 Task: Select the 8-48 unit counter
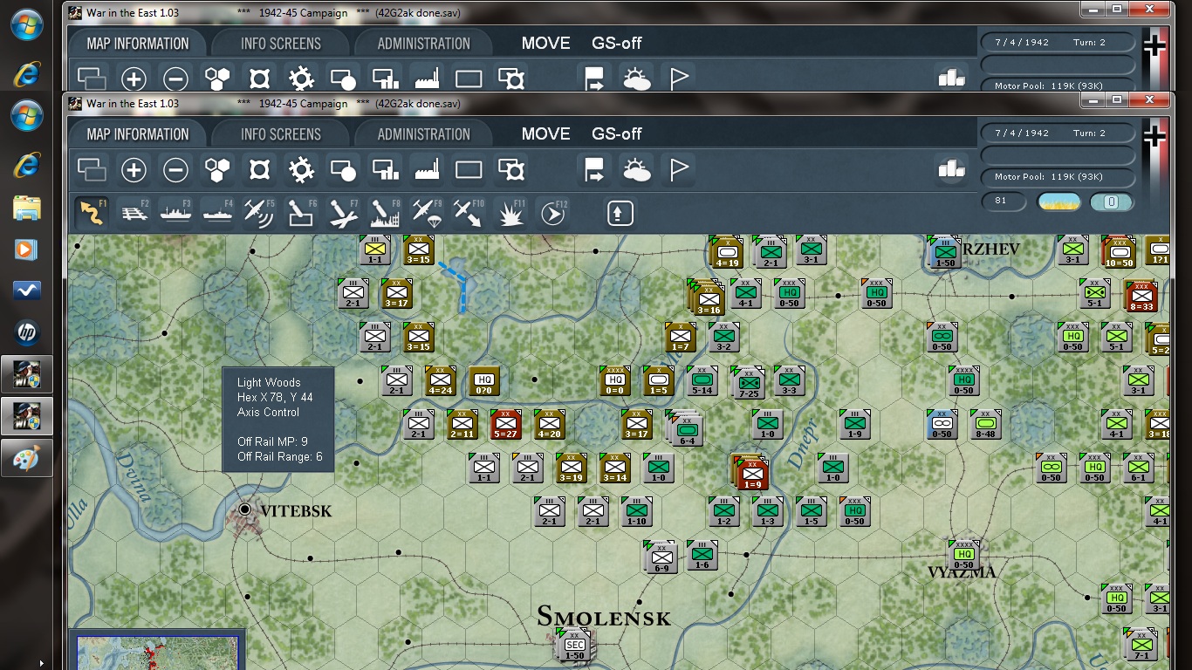[x=985, y=424]
